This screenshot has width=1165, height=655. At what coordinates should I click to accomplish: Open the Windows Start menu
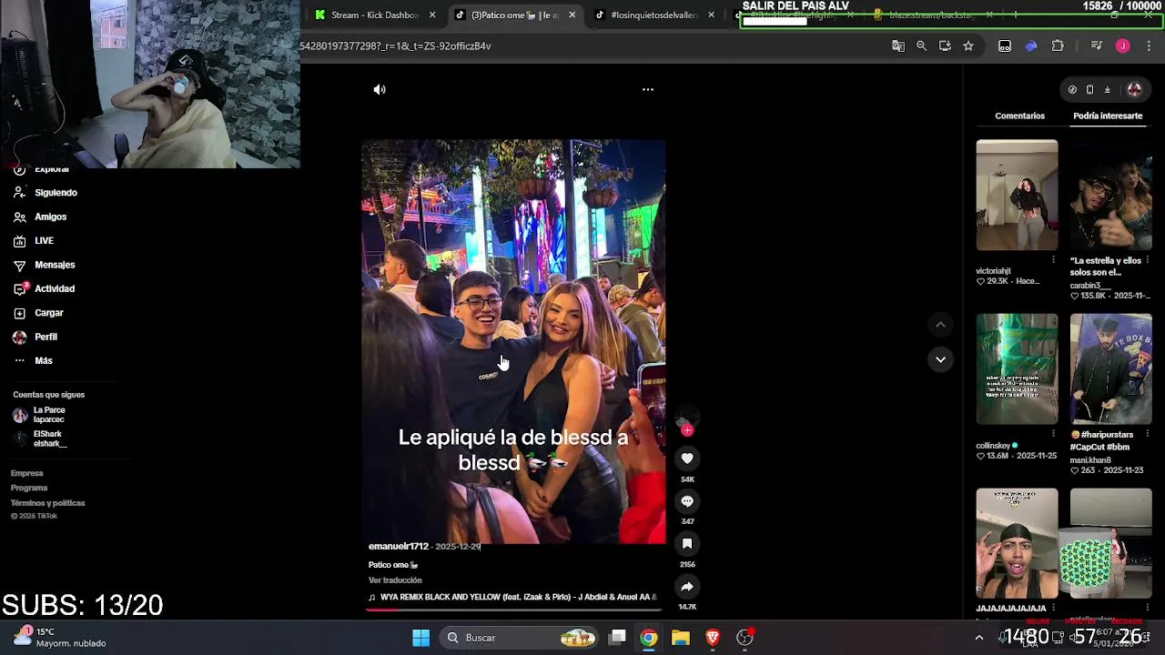coord(420,638)
